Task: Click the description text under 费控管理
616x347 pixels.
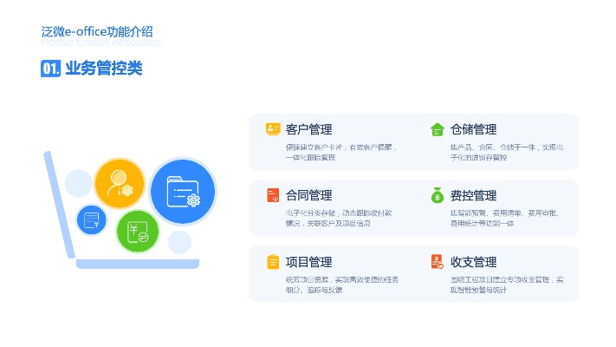Action: tap(504, 219)
